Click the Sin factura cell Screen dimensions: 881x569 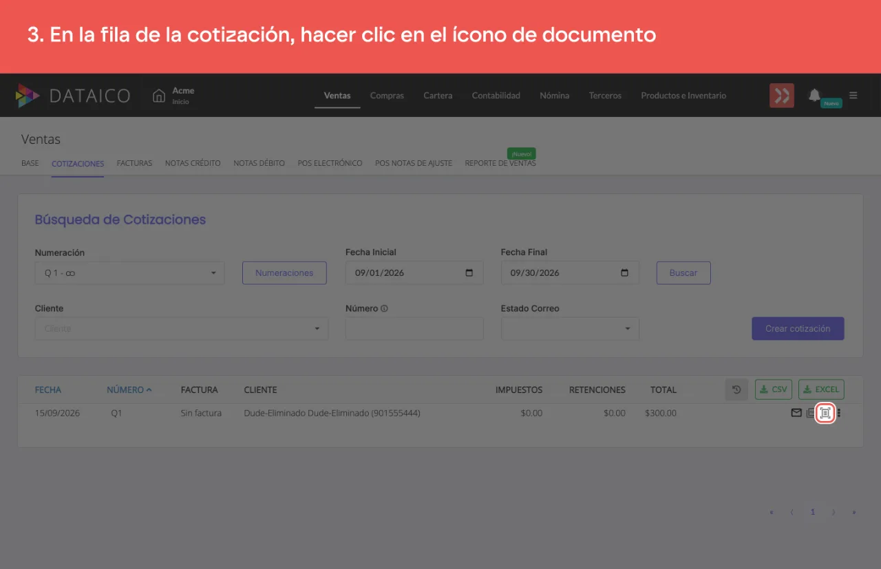(x=201, y=414)
